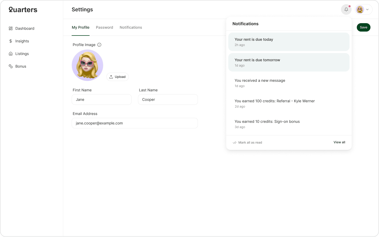The width and height of the screenshot is (379, 237).
Task: Expand the user account chevron menu
Action: click(x=367, y=9)
